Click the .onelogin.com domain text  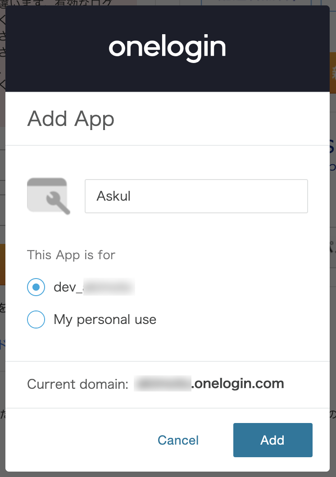(238, 383)
